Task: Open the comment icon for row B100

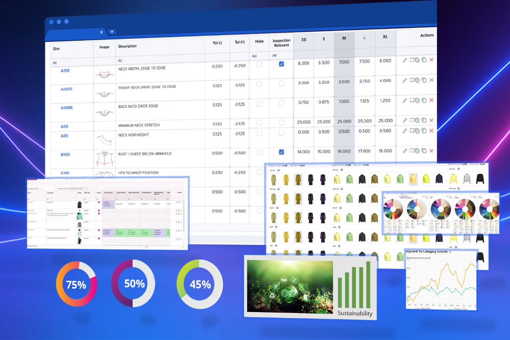Action: (412, 151)
